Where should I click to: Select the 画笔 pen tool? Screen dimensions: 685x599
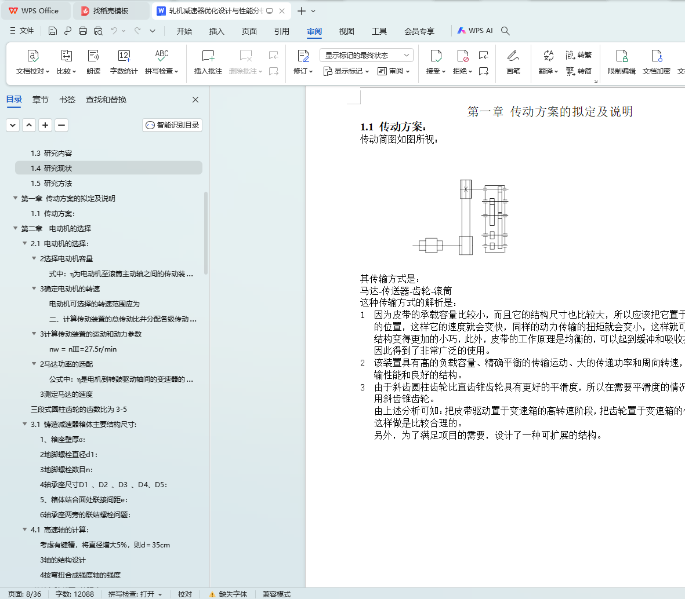pyautogui.click(x=513, y=62)
